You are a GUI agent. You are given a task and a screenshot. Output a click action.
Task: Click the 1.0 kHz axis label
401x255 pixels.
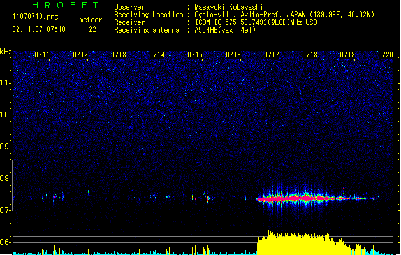point(6,115)
